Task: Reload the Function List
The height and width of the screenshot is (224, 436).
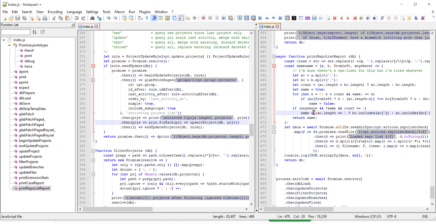Action: coord(42,32)
